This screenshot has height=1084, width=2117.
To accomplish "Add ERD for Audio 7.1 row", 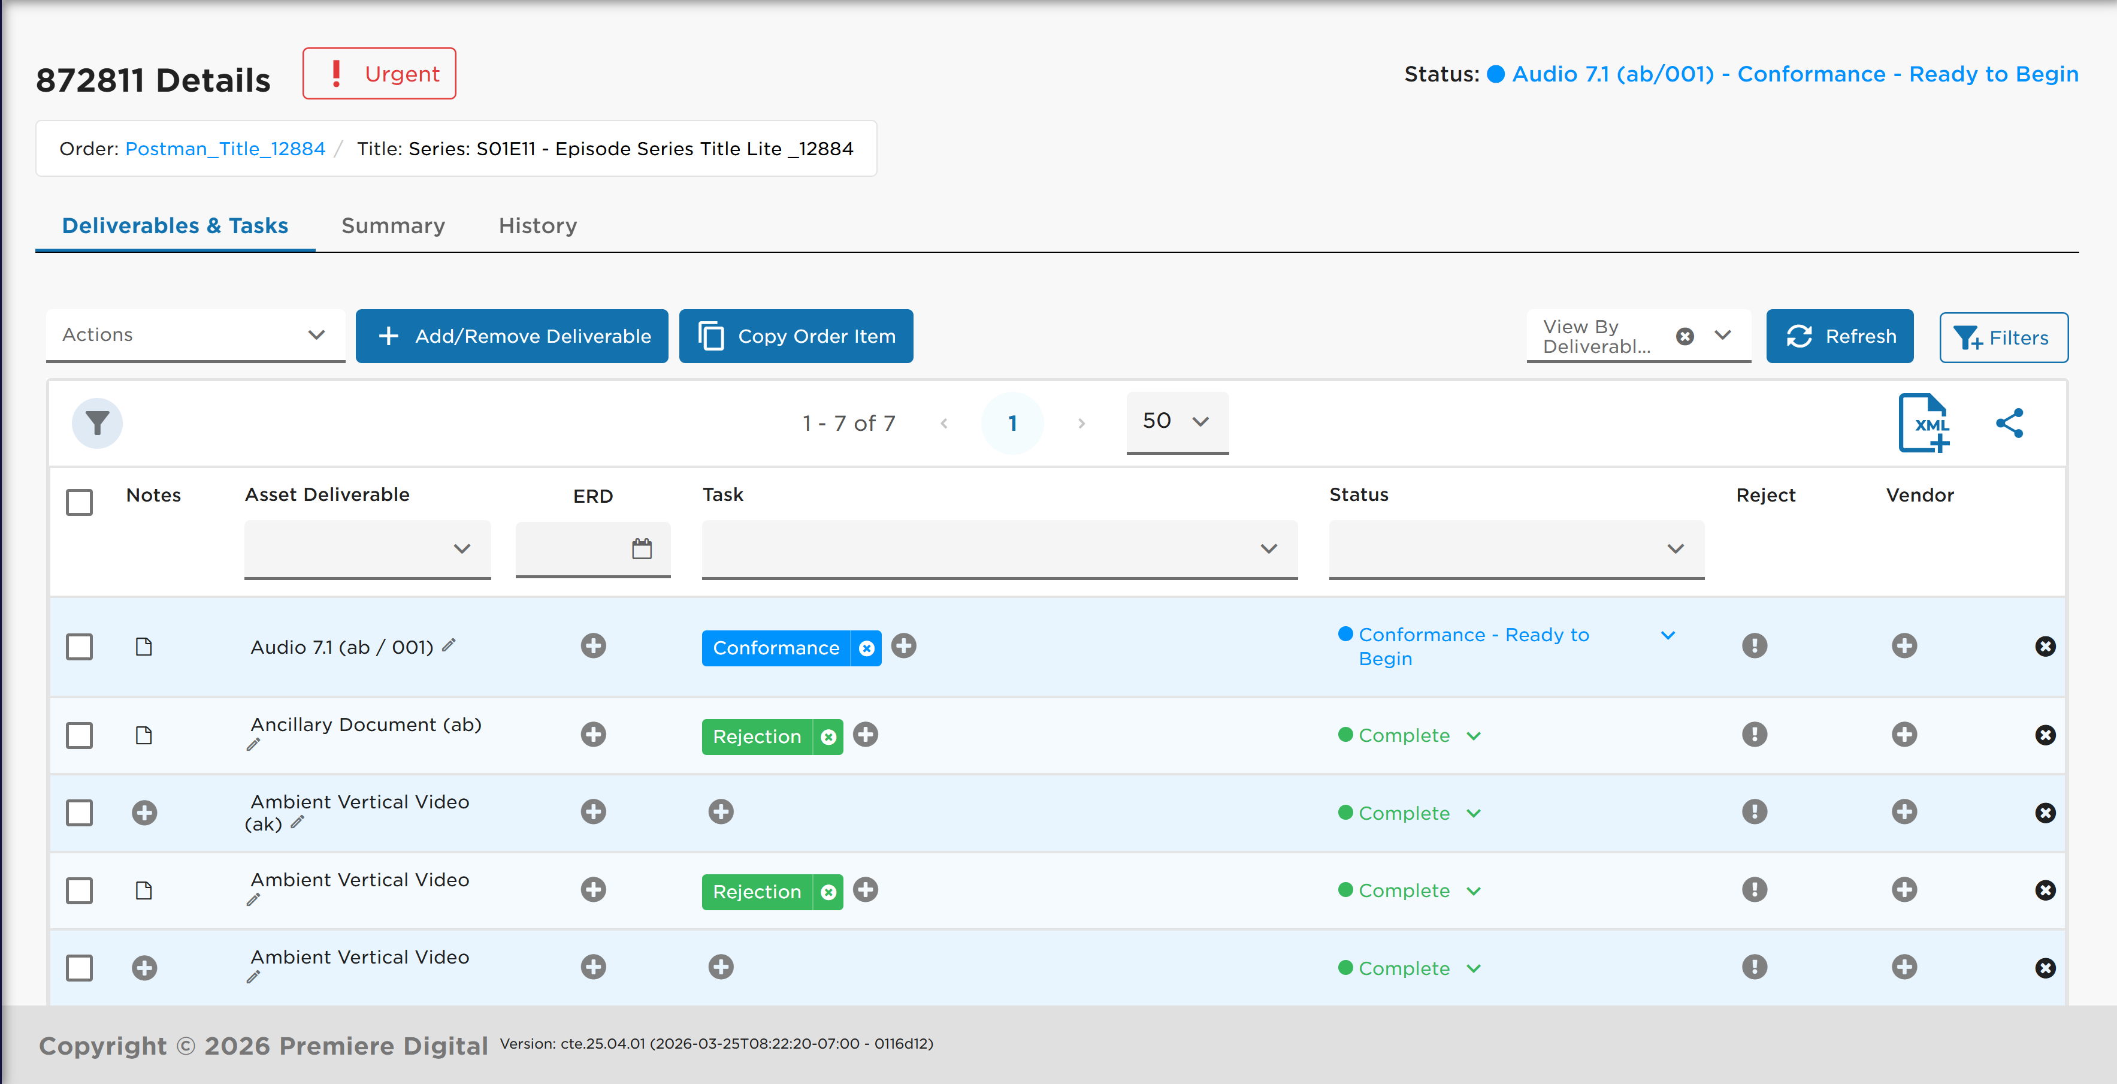I will click(594, 646).
